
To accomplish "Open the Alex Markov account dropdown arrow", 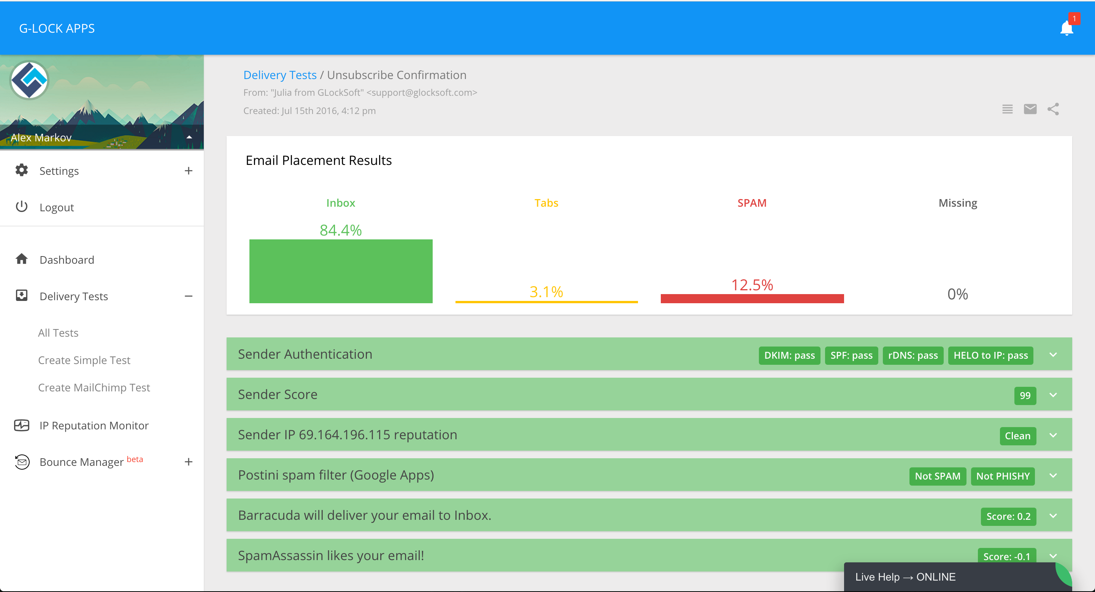I will [189, 137].
